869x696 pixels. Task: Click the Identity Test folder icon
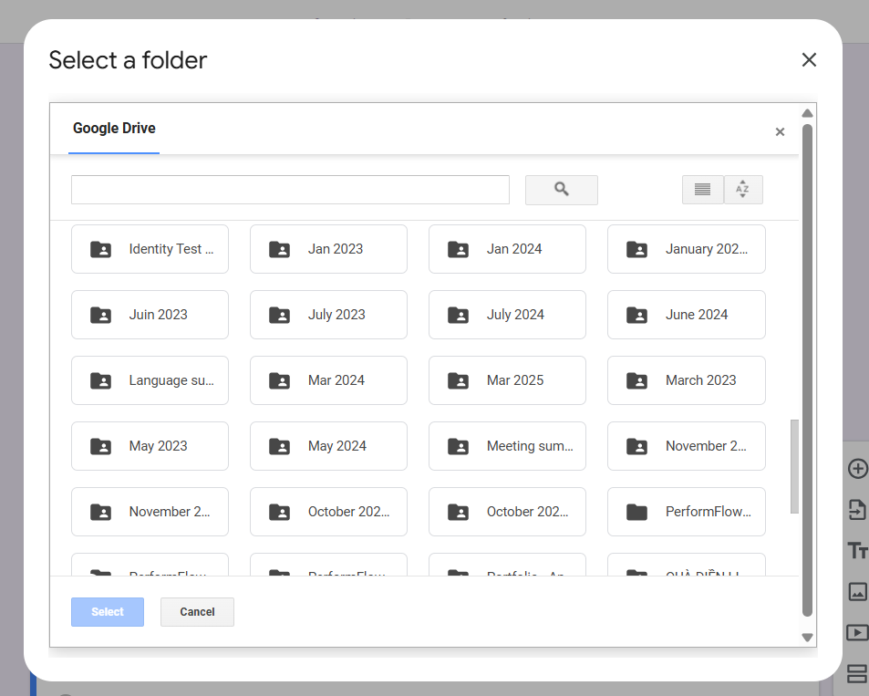(101, 249)
